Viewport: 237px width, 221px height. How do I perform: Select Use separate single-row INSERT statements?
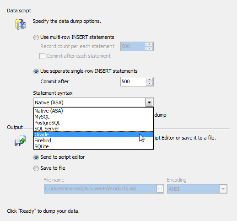click(x=36, y=71)
